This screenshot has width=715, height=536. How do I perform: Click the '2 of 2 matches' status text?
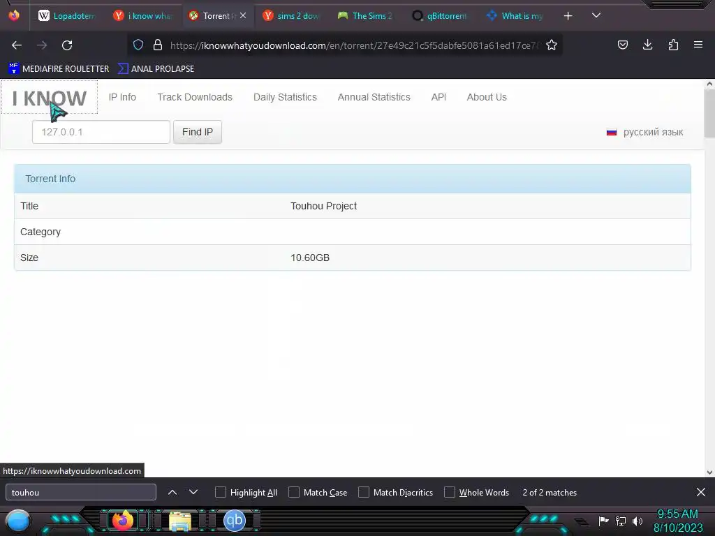(x=550, y=492)
